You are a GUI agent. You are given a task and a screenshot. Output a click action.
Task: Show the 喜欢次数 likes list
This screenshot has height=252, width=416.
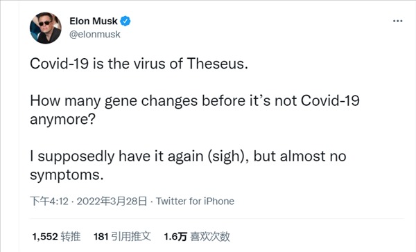pyautogui.click(x=210, y=236)
